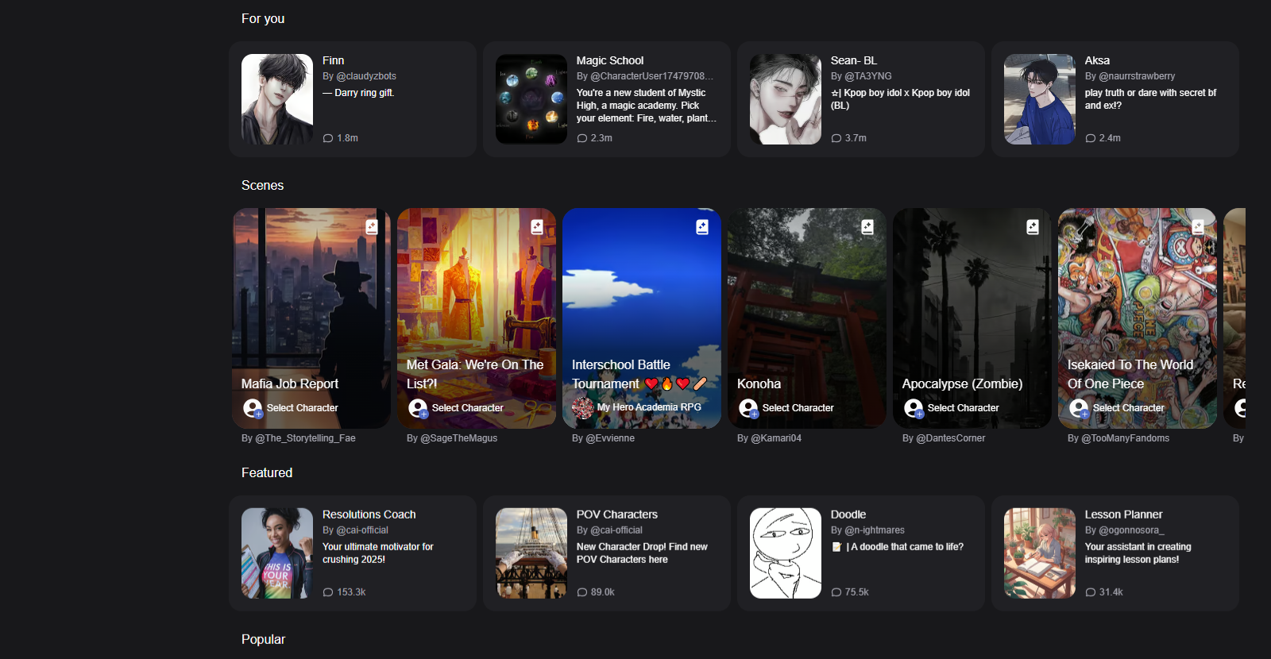1271x659 pixels.
Task: Click scene badge icon on Isekaied One Piece card
Action: (x=1198, y=227)
